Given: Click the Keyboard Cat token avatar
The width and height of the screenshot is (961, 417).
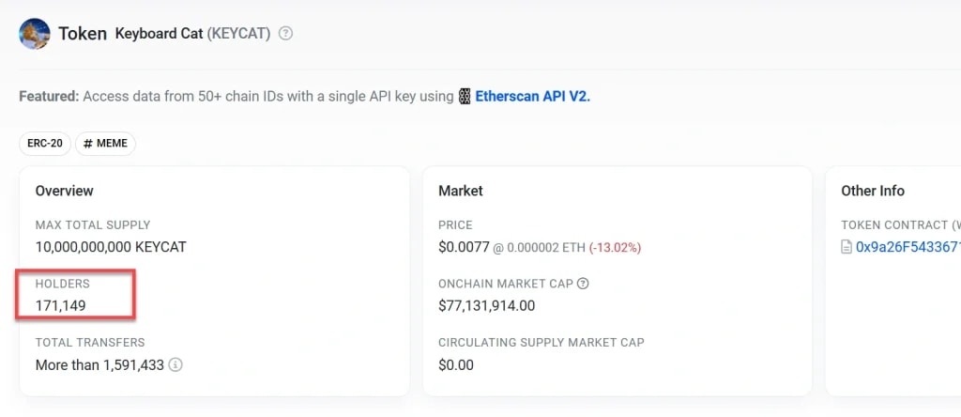Looking at the screenshot, I should [35, 33].
